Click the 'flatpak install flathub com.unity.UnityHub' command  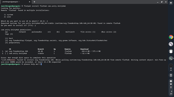[45, 6]
